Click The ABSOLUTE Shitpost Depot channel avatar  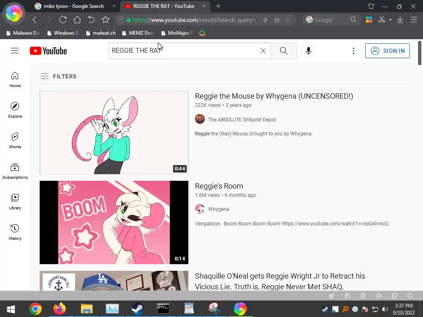(x=200, y=119)
